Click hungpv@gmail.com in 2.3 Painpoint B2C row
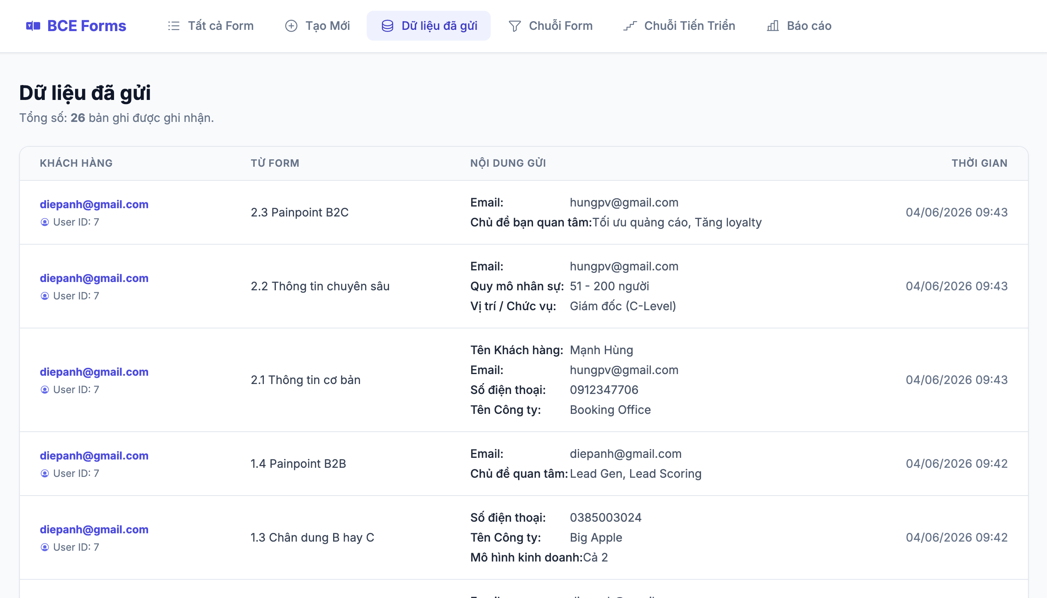The width and height of the screenshot is (1047, 598). pos(624,203)
